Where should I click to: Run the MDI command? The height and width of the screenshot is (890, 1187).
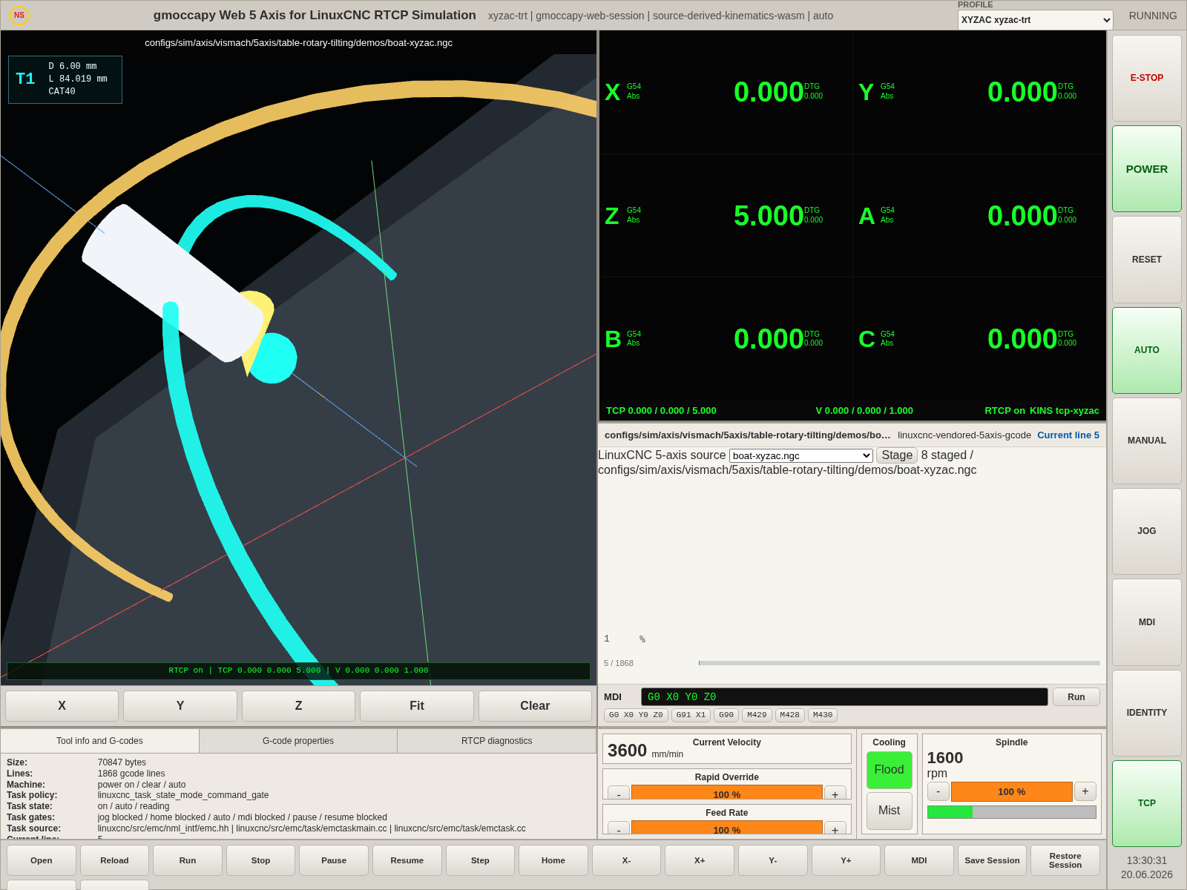1076,697
